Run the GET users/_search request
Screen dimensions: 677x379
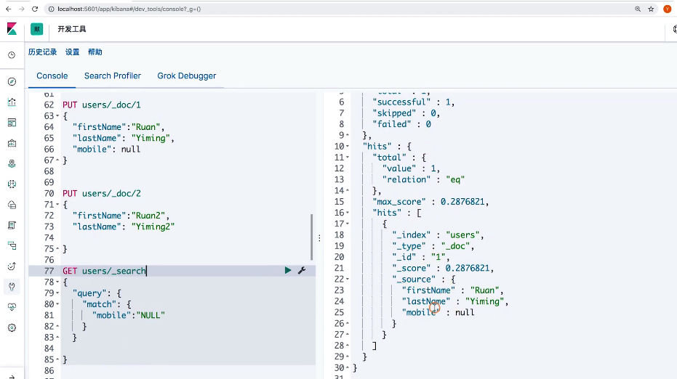coord(288,270)
